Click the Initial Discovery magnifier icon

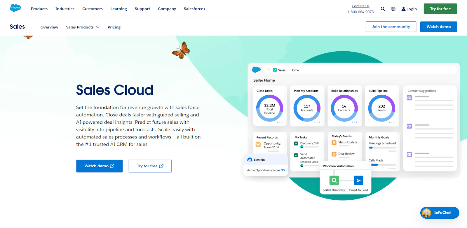tap(334, 180)
